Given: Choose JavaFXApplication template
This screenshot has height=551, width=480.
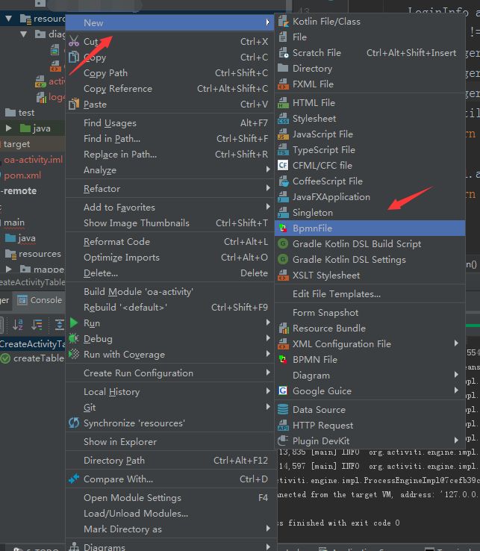Looking at the screenshot, I should (370, 197).
